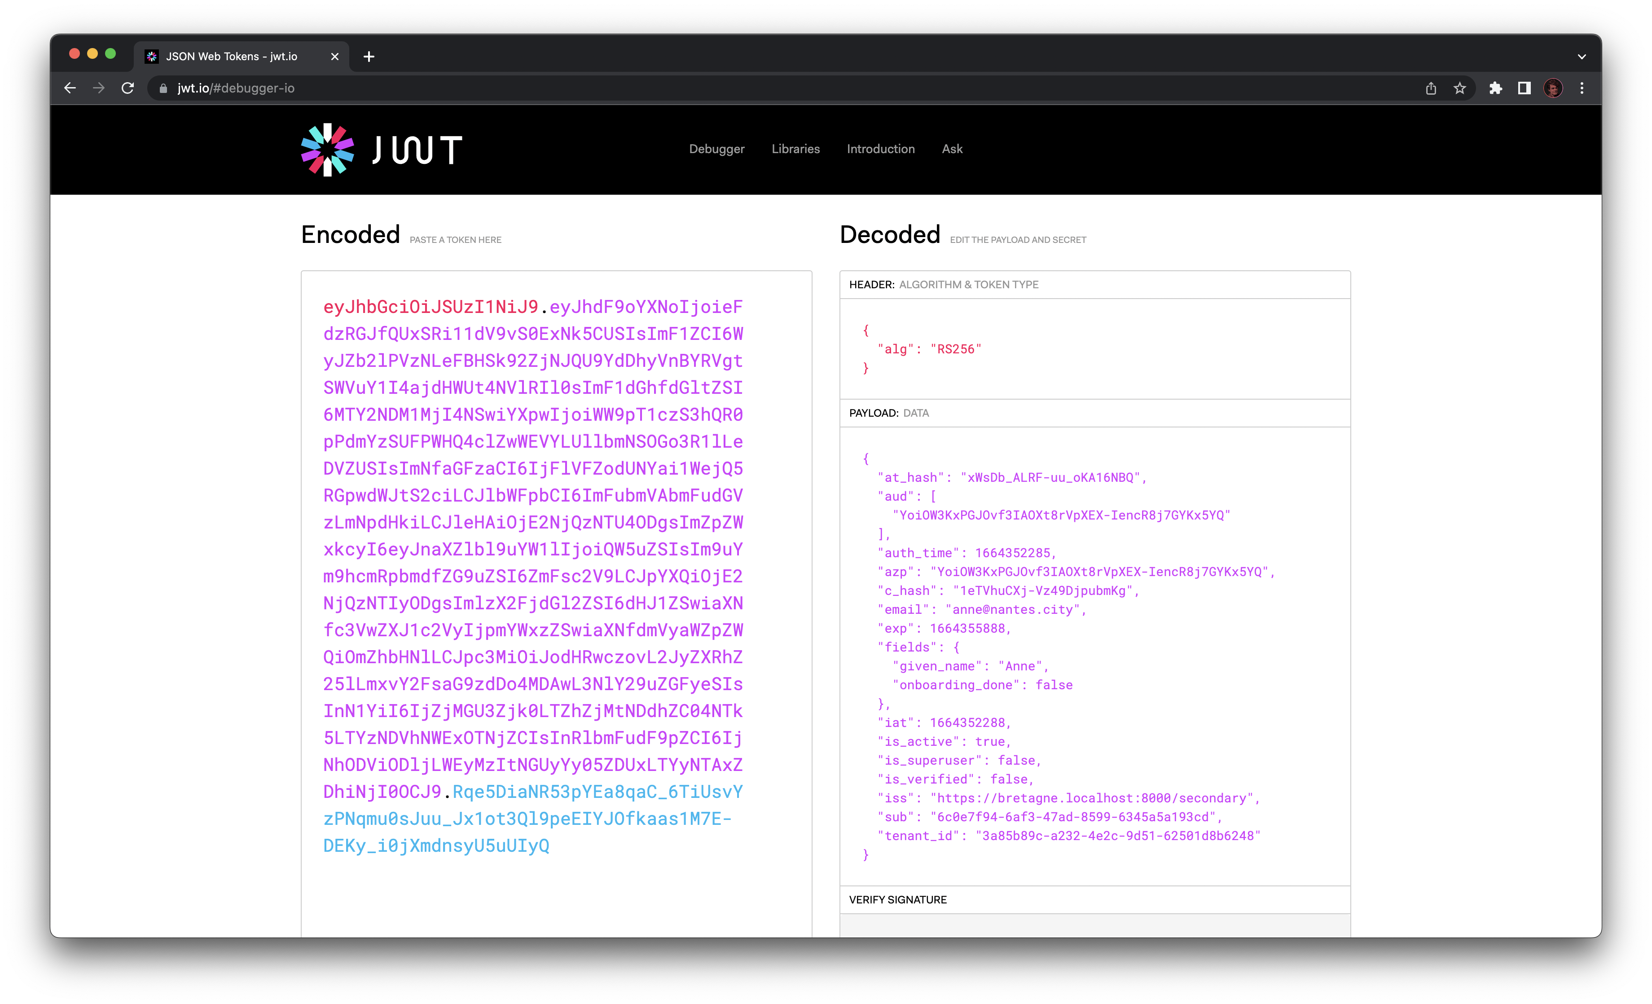Open the Chrome three-dot menu
This screenshot has height=1004, width=1652.
(x=1582, y=88)
